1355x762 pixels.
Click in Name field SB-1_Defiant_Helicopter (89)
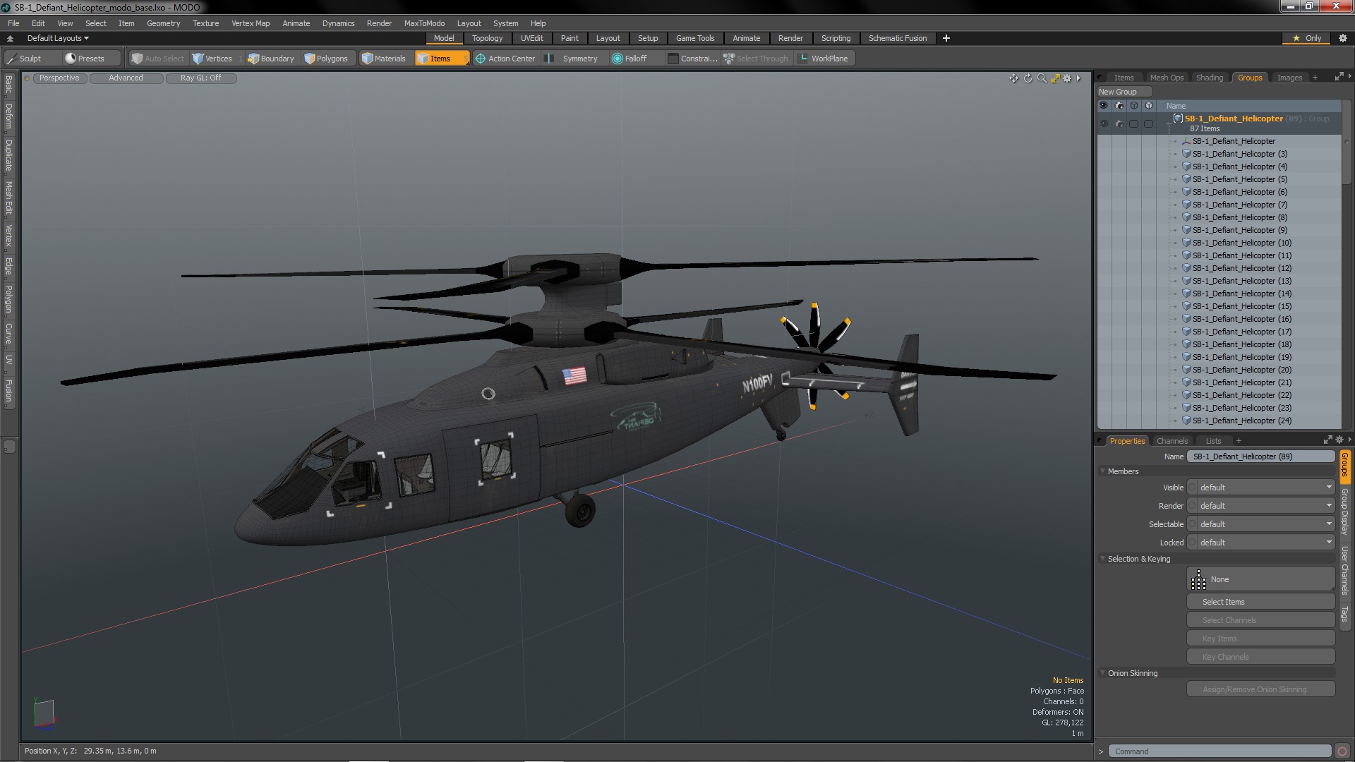[x=1260, y=456]
